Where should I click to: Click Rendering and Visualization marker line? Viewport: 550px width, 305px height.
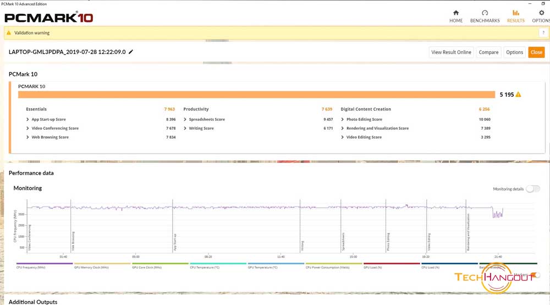(466, 226)
